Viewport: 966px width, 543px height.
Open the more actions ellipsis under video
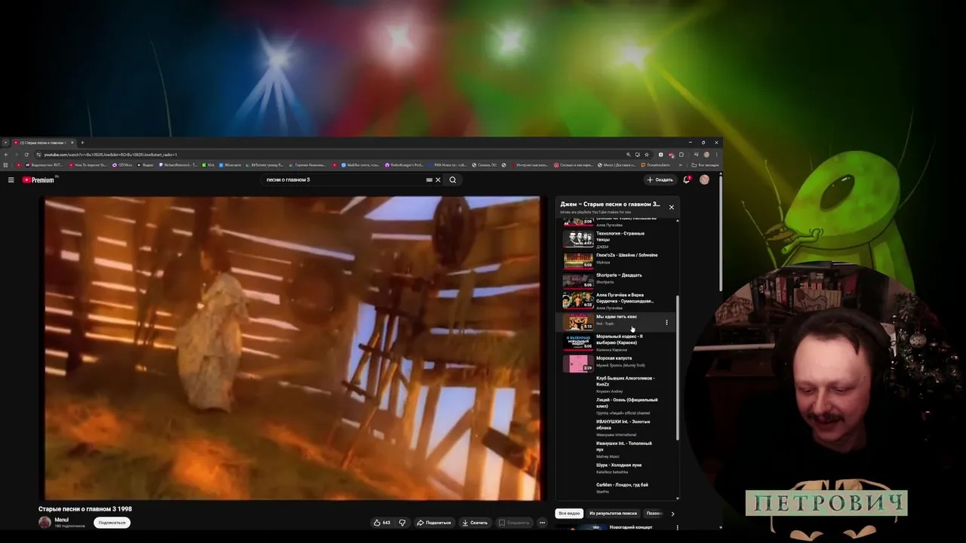pyautogui.click(x=542, y=522)
